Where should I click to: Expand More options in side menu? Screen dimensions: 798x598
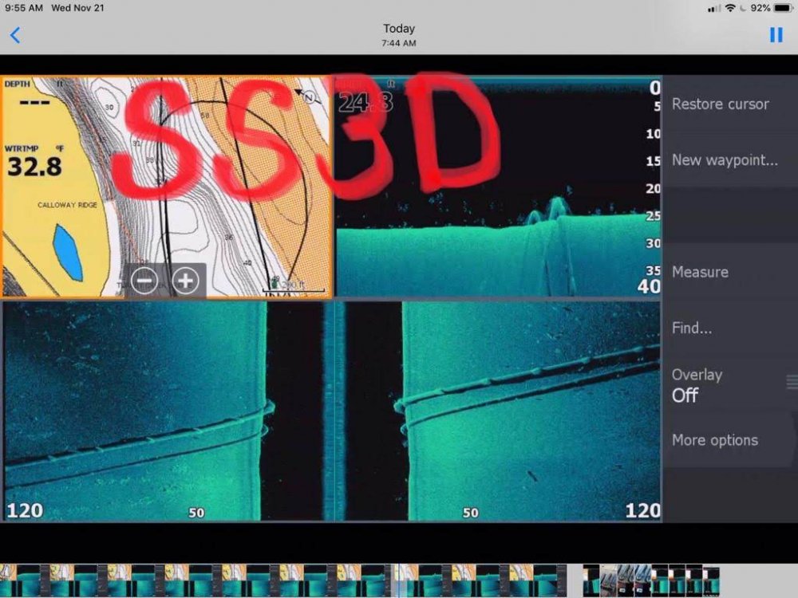[714, 440]
